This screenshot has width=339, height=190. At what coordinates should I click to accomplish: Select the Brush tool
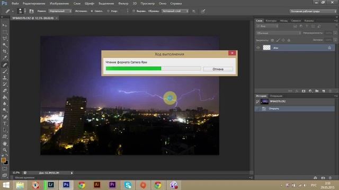5,71
